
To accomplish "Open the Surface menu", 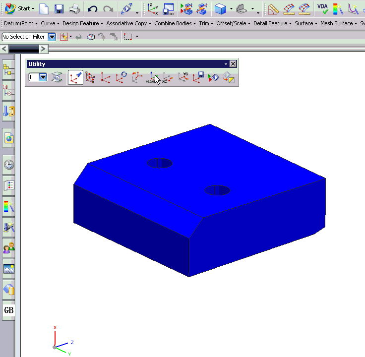I will point(306,23).
